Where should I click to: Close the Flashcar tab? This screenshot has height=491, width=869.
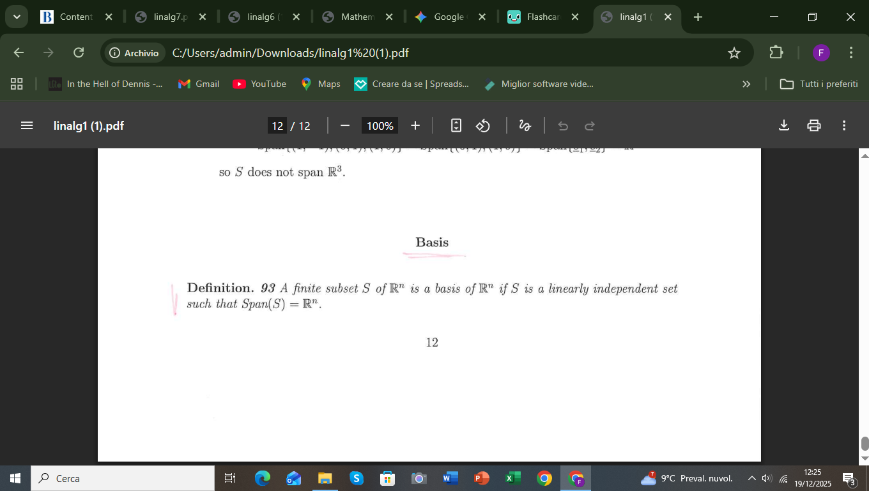(x=575, y=17)
